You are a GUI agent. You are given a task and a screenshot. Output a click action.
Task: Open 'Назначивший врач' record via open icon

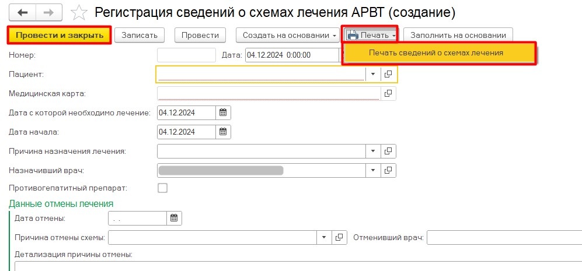389,170
